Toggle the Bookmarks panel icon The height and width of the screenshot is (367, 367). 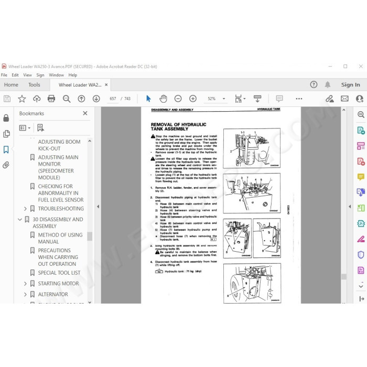coord(6,149)
